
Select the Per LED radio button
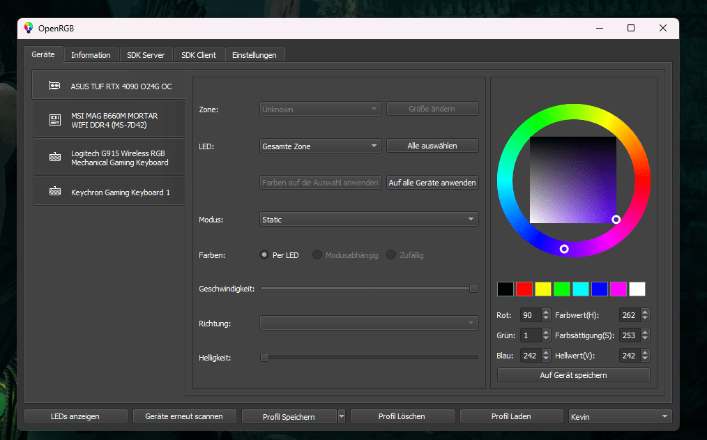[264, 255]
